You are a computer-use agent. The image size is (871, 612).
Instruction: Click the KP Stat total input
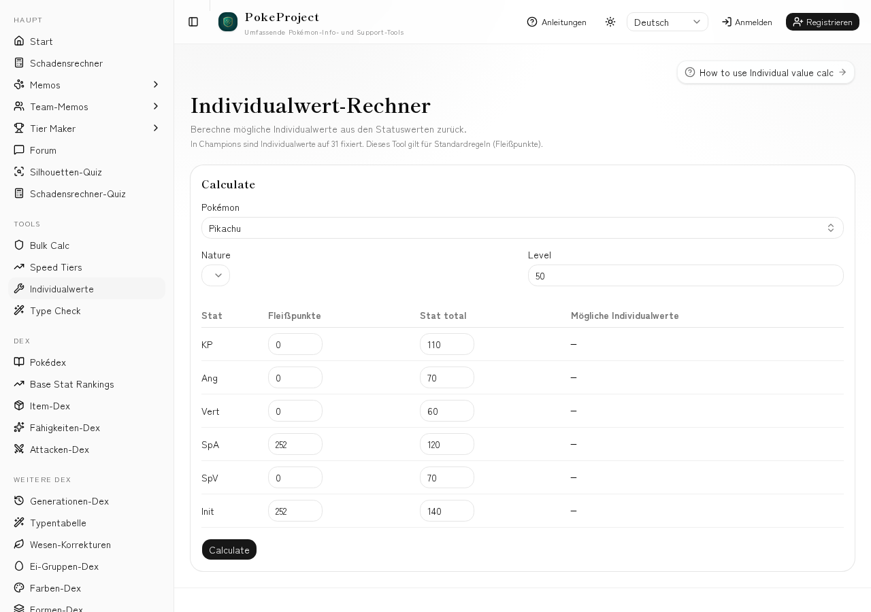[x=447, y=344]
